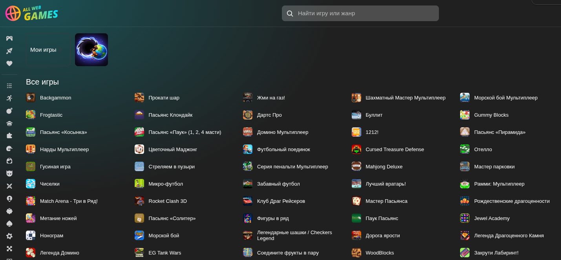Open the rocket icon sidebar section
Viewport: 561px width, 260px height.
pos(9,51)
